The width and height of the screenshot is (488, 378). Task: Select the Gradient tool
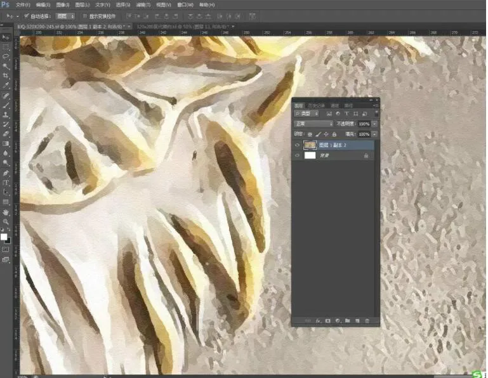click(6, 143)
